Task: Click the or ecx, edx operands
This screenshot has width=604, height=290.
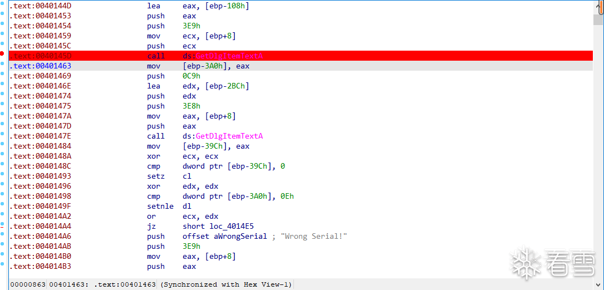Action: [x=200, y=217]
